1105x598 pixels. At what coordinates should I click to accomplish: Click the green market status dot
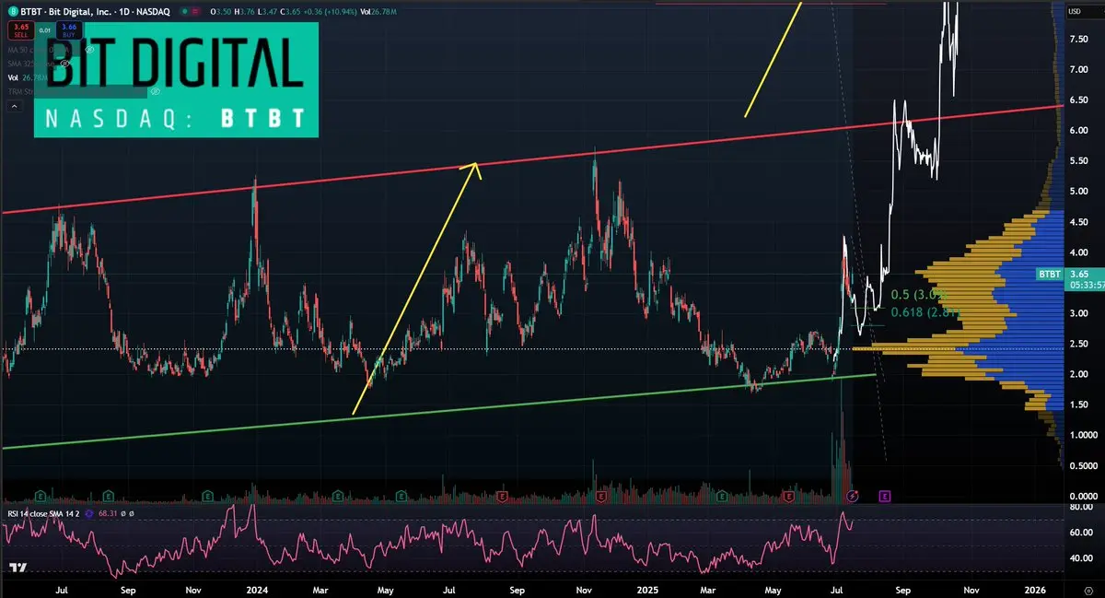coord(184,12)
